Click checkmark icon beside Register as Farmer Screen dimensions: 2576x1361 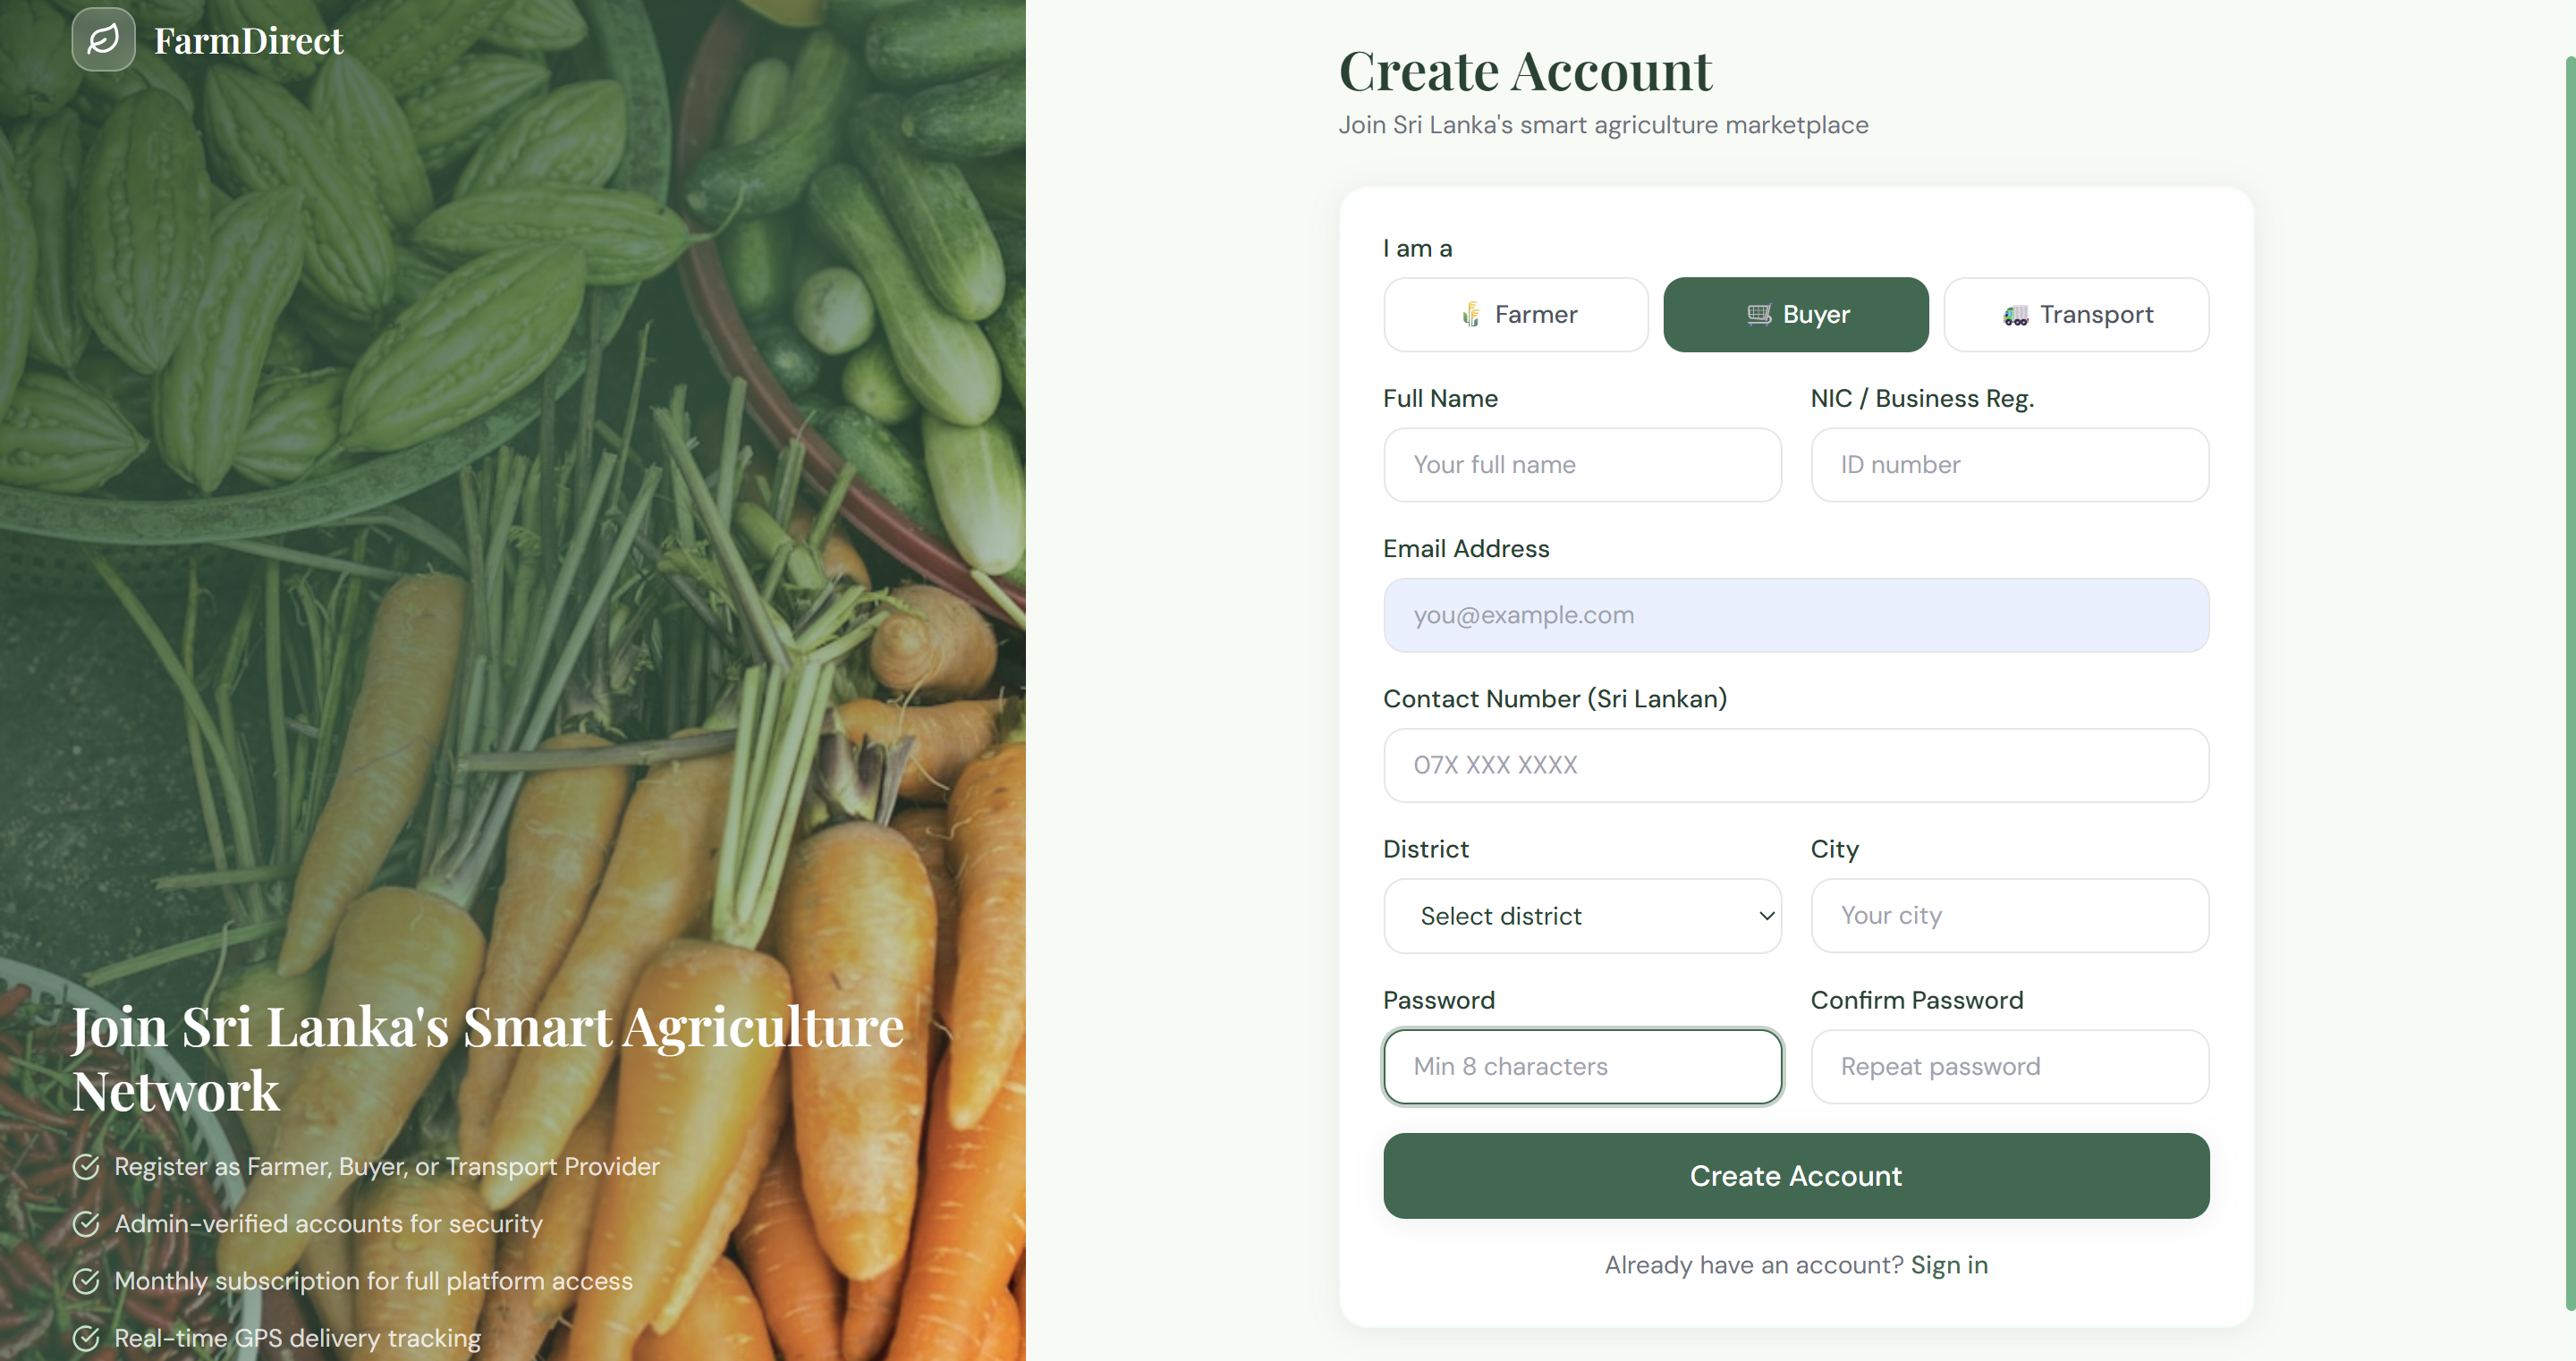pos(87,1166)
